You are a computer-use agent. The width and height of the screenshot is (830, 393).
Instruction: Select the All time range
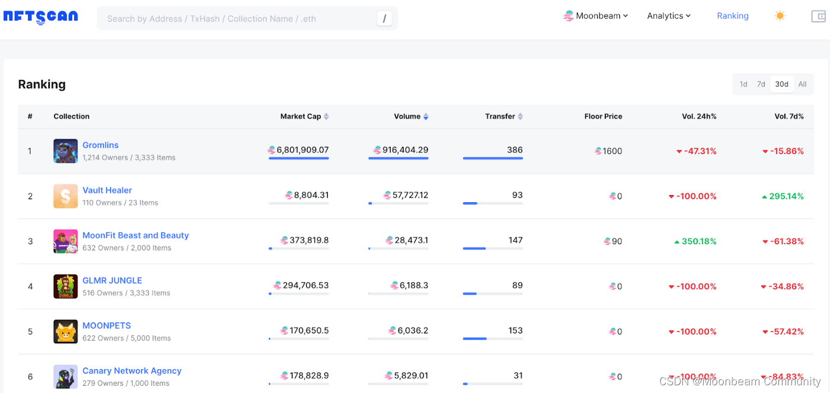point(802,84)
